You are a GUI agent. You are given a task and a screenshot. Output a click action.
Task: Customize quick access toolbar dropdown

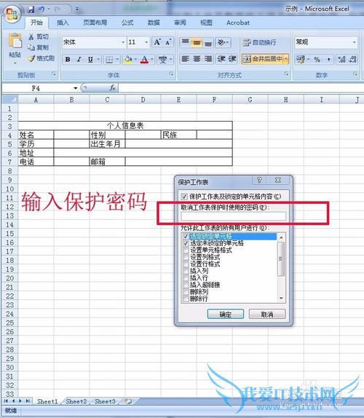77,9
